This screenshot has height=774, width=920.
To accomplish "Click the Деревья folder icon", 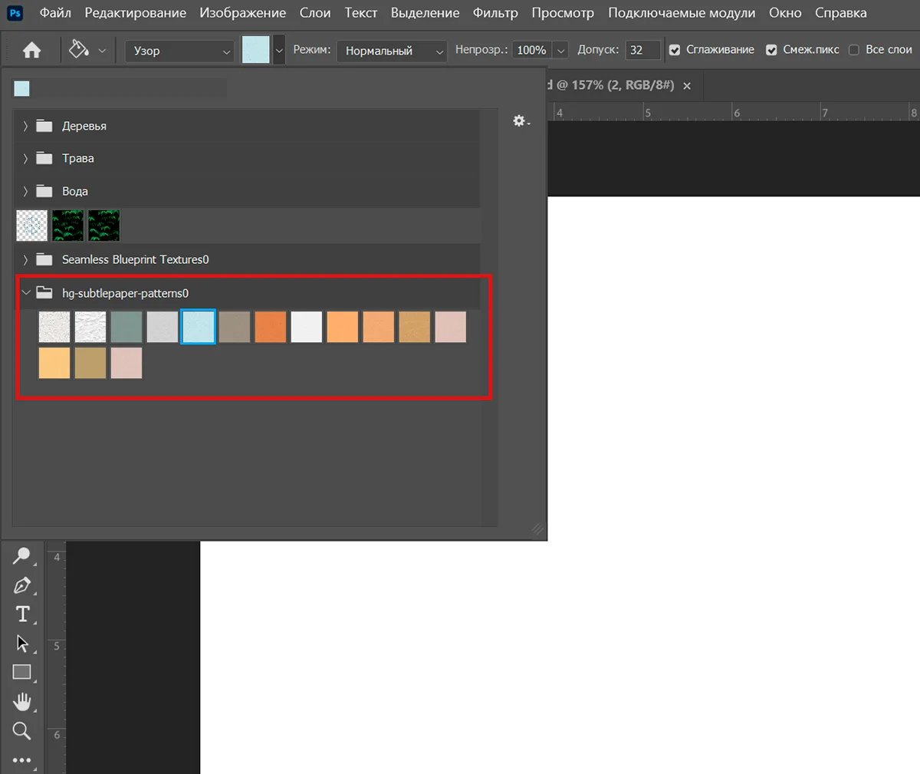I will 44,126.
